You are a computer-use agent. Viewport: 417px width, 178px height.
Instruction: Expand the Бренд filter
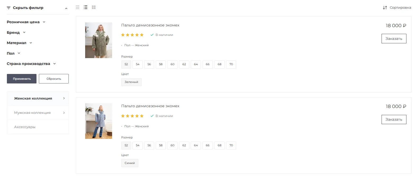click(x=16, y=32)
